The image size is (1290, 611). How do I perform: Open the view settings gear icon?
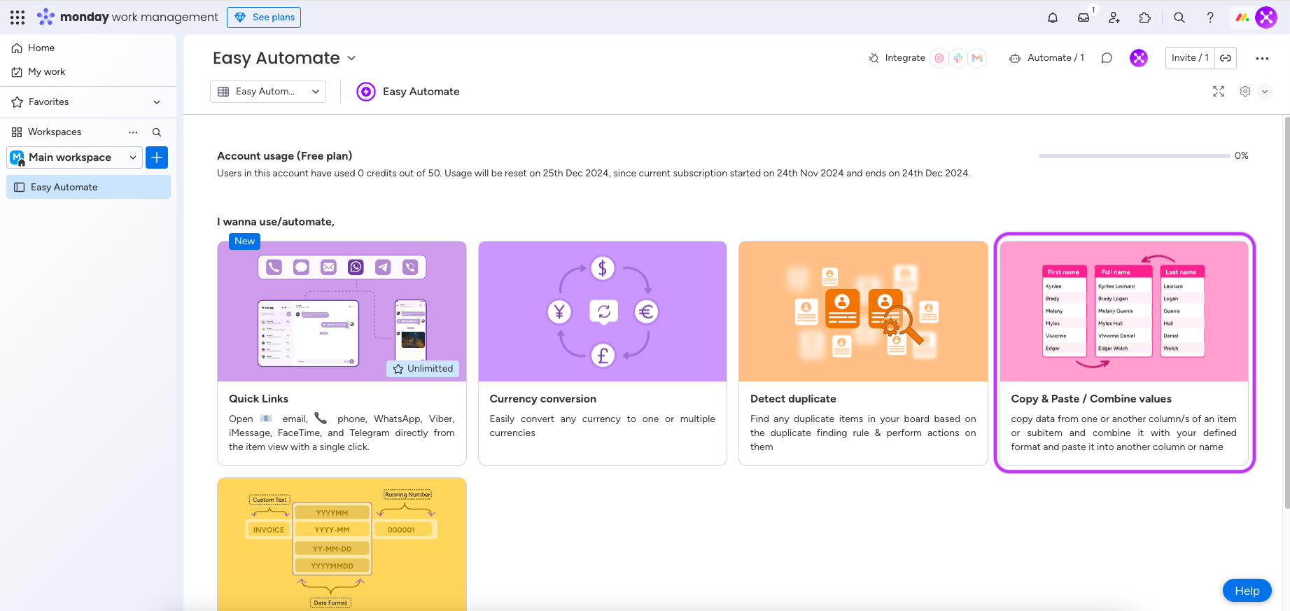point(1245,92)
